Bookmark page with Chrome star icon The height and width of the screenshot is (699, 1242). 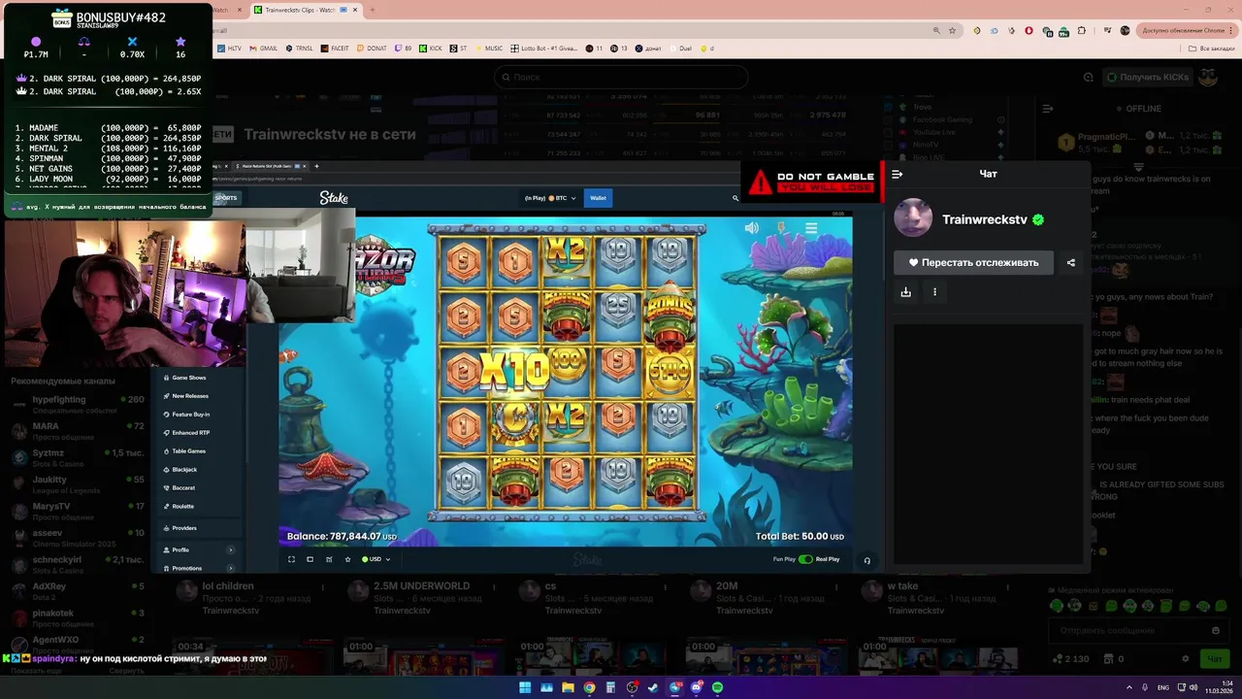click(952, 31)
